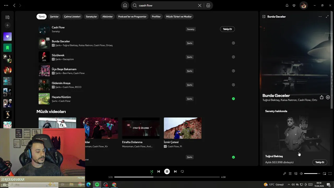
Task: Follow Tuğrul Bektaş with Takip Et
Action: tap(320, 162)
